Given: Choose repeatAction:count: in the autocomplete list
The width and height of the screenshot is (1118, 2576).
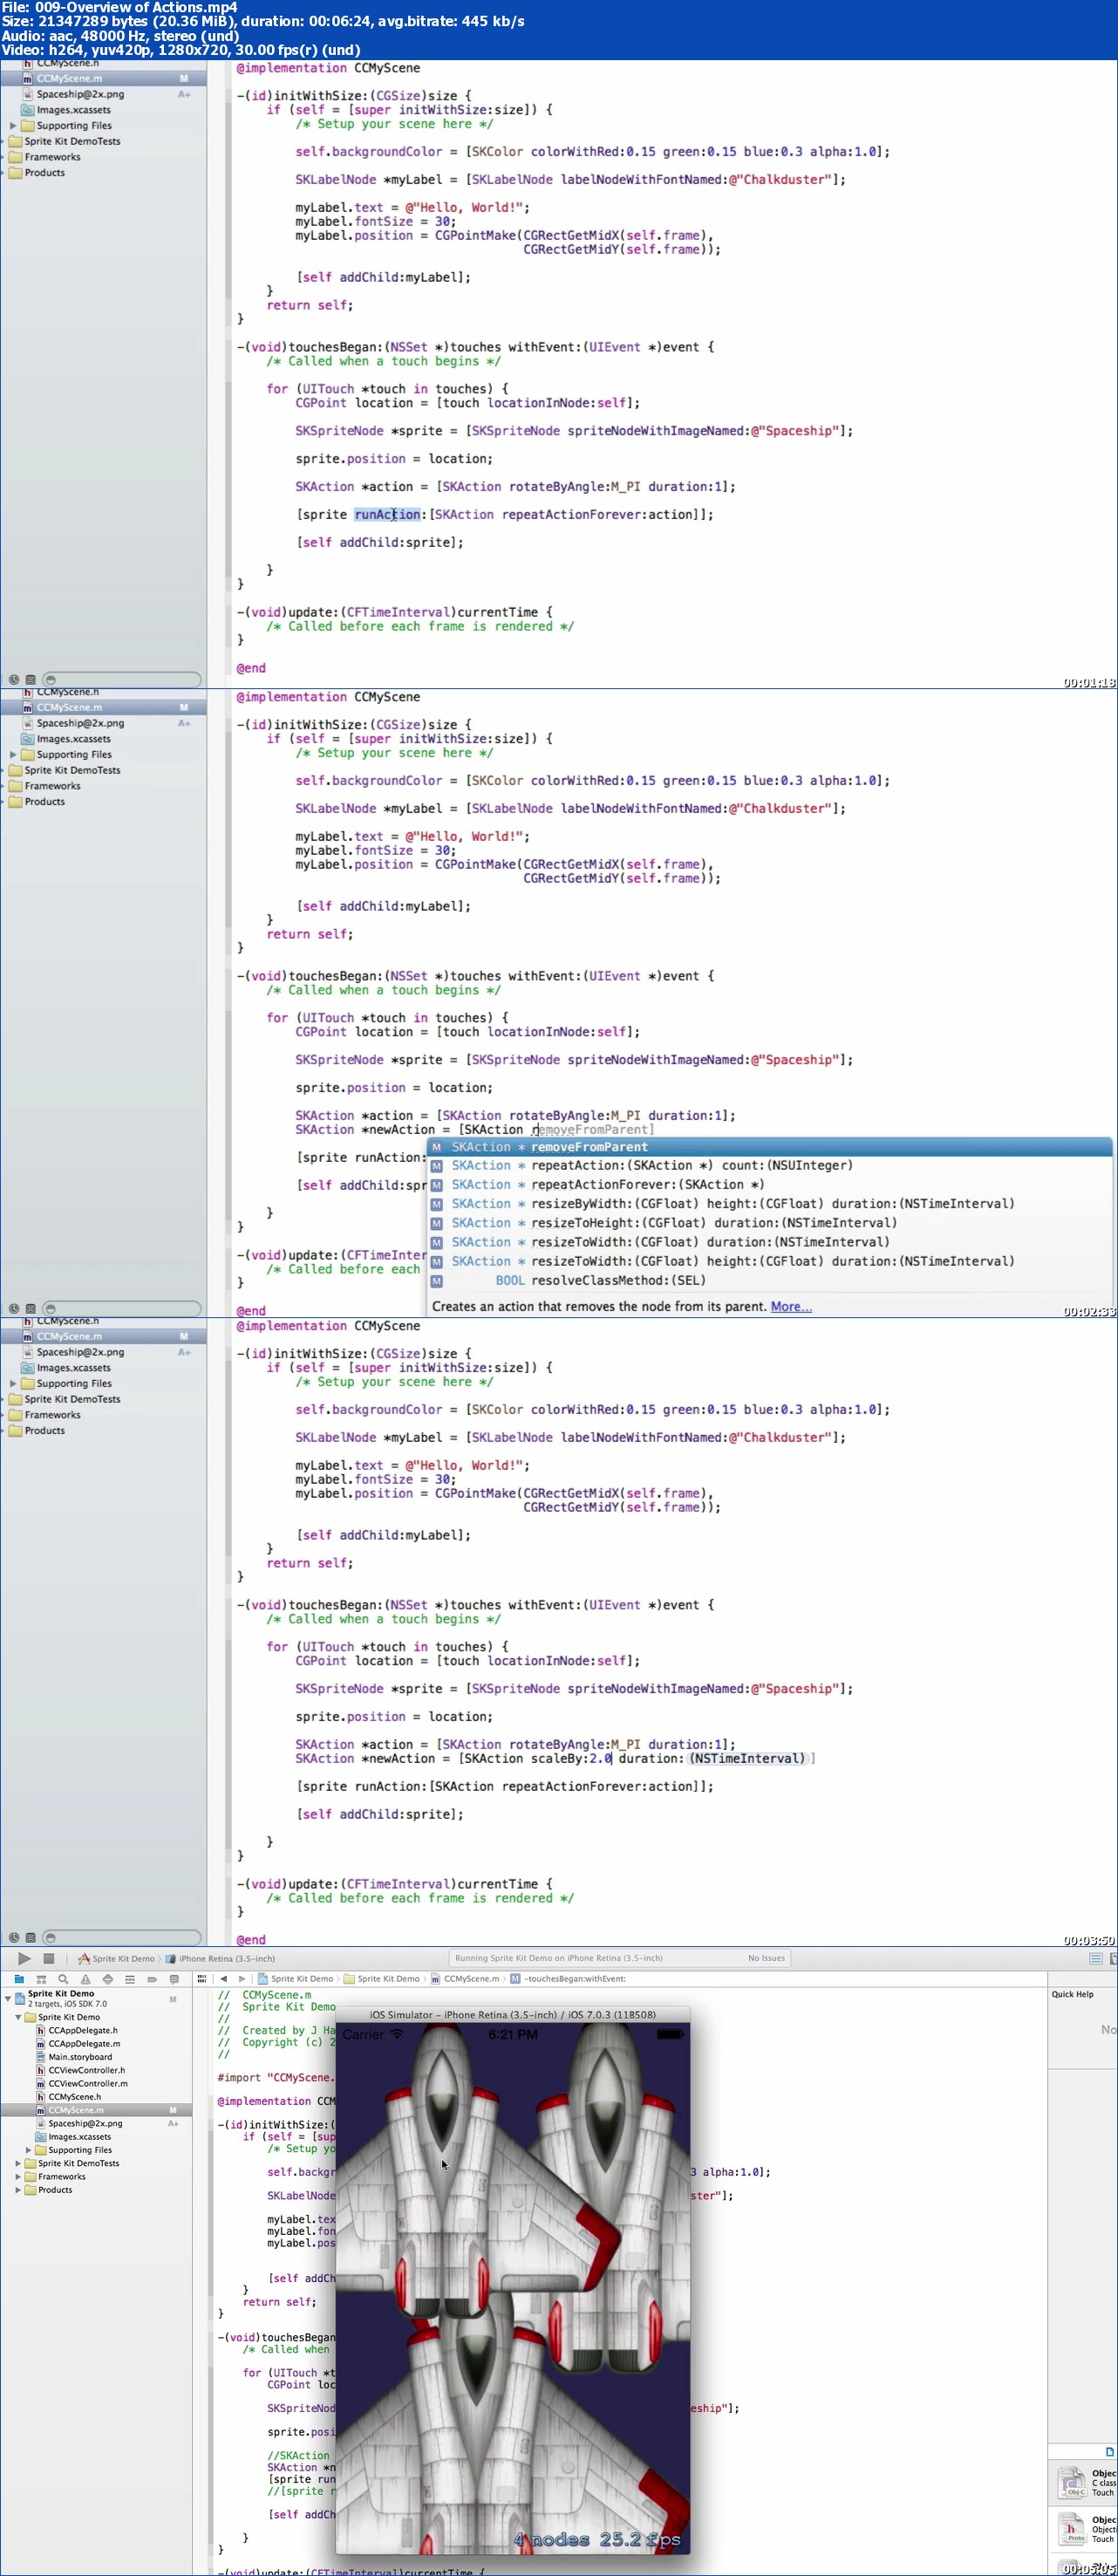Looking at the screenshot, I should [770, 1165].
